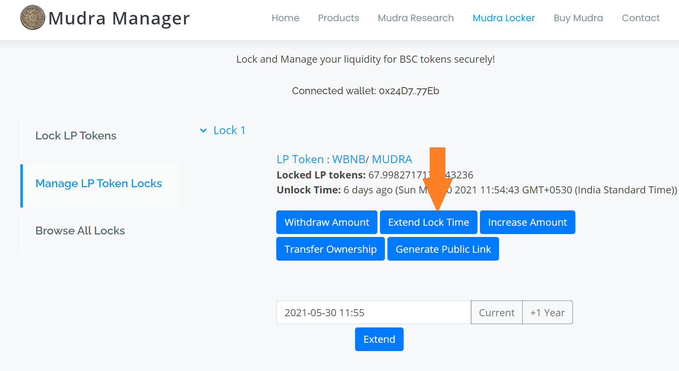Click the Mudra Manager coin logo
Image resolution: width=679 pixels, height=371 pixels.
pyautogui.click(x=33, y=17)
